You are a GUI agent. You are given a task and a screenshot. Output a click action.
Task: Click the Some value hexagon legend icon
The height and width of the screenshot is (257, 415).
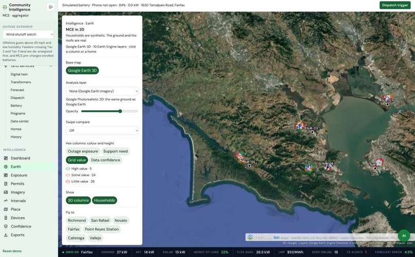pos(68,175)
